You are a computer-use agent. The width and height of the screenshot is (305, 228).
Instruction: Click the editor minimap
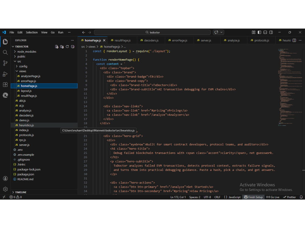click(x=290, y=87)
